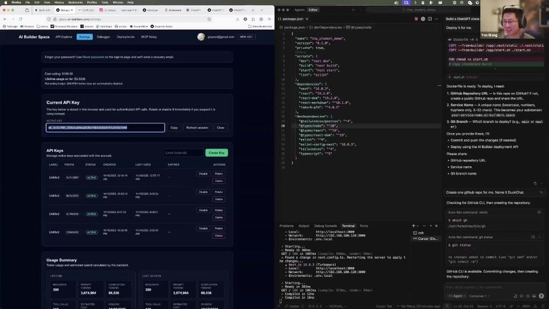Focus the active API key field
549x309 pixels.
coord(105,128)
